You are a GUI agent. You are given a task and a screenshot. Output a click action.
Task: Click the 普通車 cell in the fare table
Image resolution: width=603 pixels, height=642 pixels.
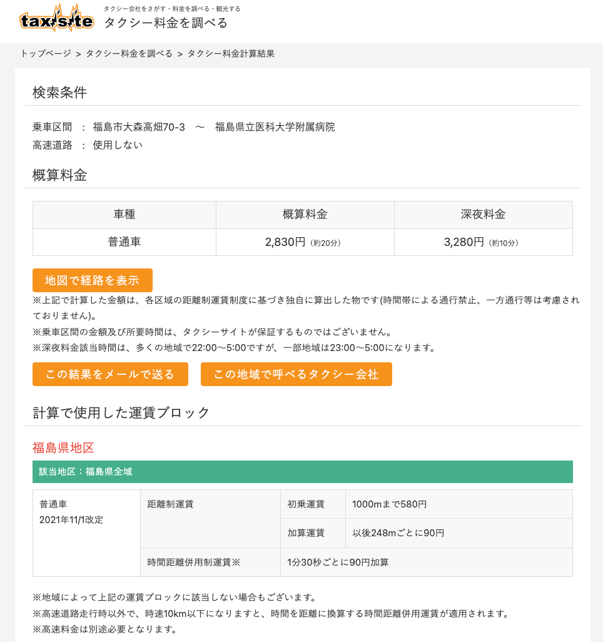tap(124, 242)
